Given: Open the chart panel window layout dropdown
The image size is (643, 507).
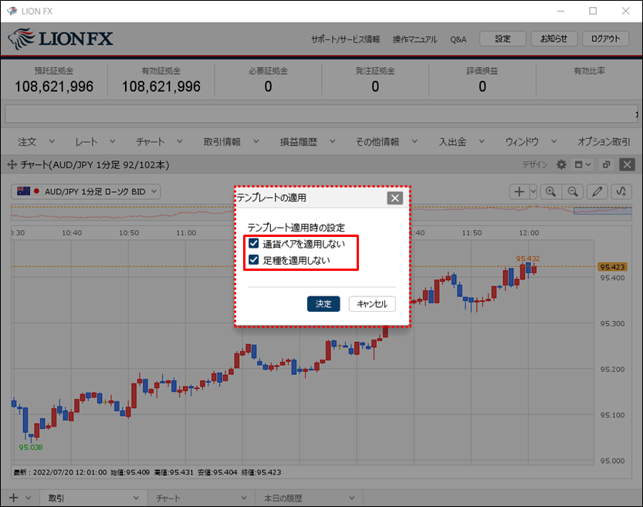Looking at the screenshot, I should click(583, 165).
